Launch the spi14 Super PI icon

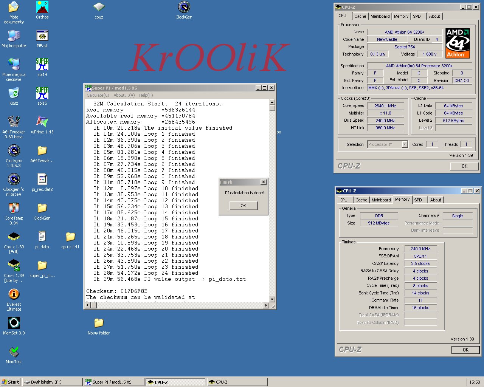point(42,68)
